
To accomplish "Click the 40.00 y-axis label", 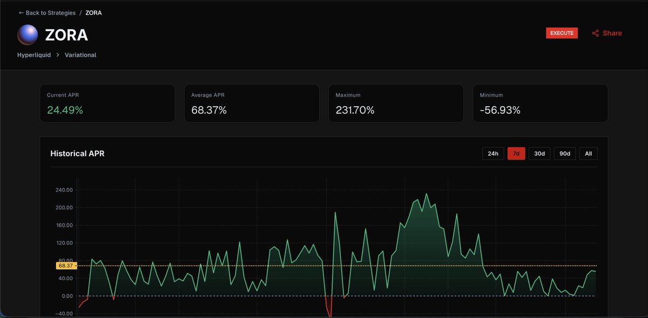I will (x=65, y=278).
